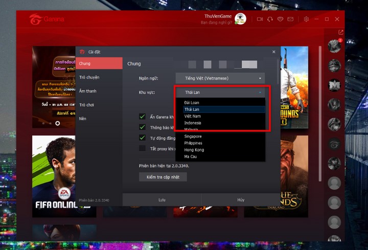Open the settings gear icon
The width and height of the screenshot is (368, 250).
point(306,19)
